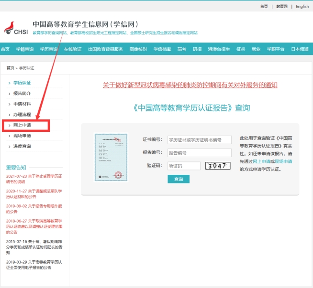Open 教育网 link in top bar
Viewport: 313px width, 288px height.
(282, 6)
